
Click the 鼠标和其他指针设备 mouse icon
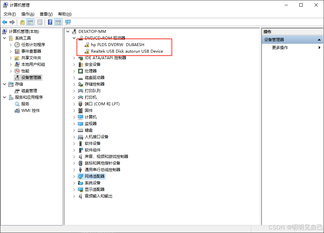click(x=81, y=163)
